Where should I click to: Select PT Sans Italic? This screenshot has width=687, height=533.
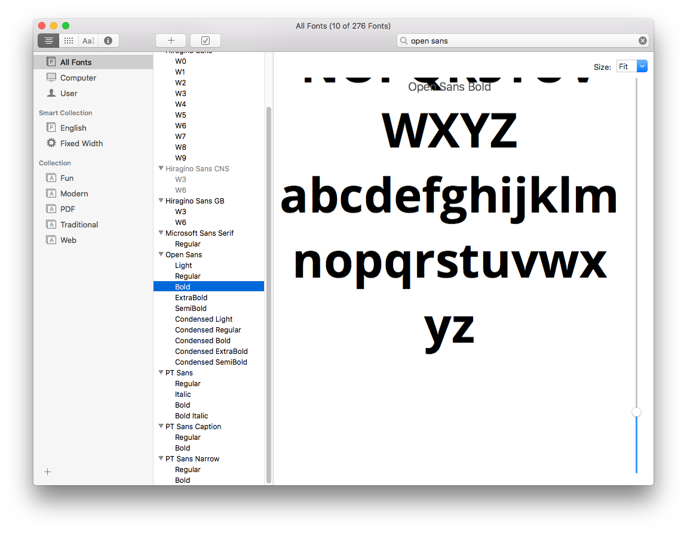click(x=208, y=395)
